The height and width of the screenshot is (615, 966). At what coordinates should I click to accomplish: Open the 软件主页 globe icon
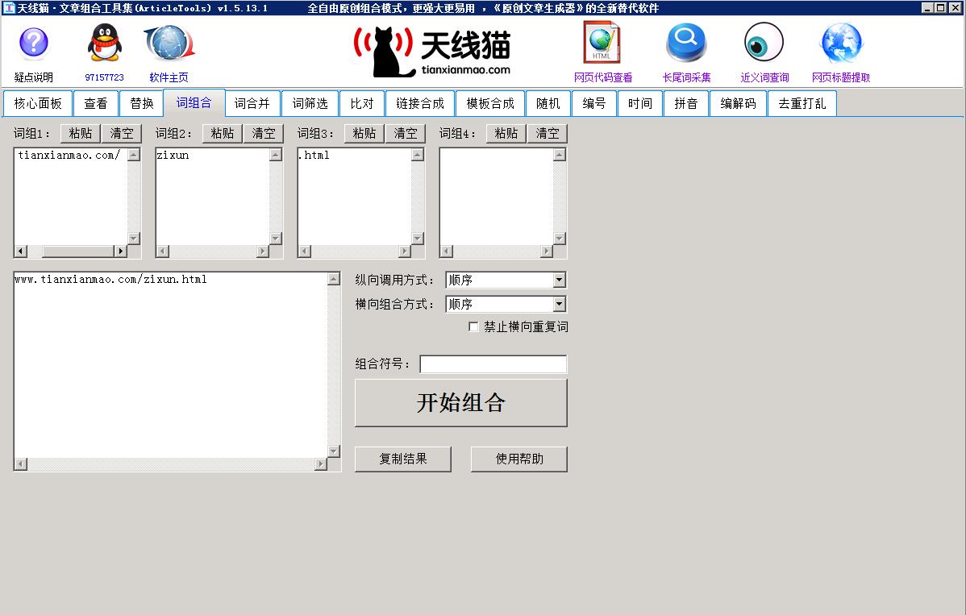click(169, 43)
